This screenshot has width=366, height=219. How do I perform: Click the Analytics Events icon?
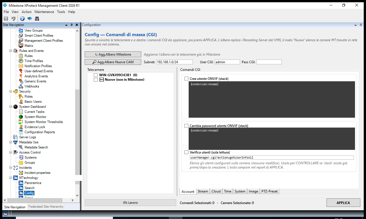coord(21,76)
